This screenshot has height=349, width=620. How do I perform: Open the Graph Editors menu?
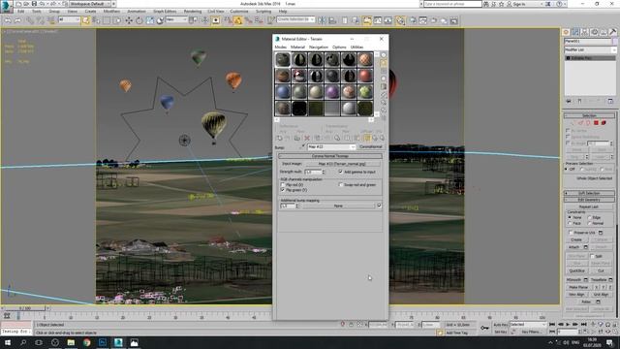pos(165,11)
